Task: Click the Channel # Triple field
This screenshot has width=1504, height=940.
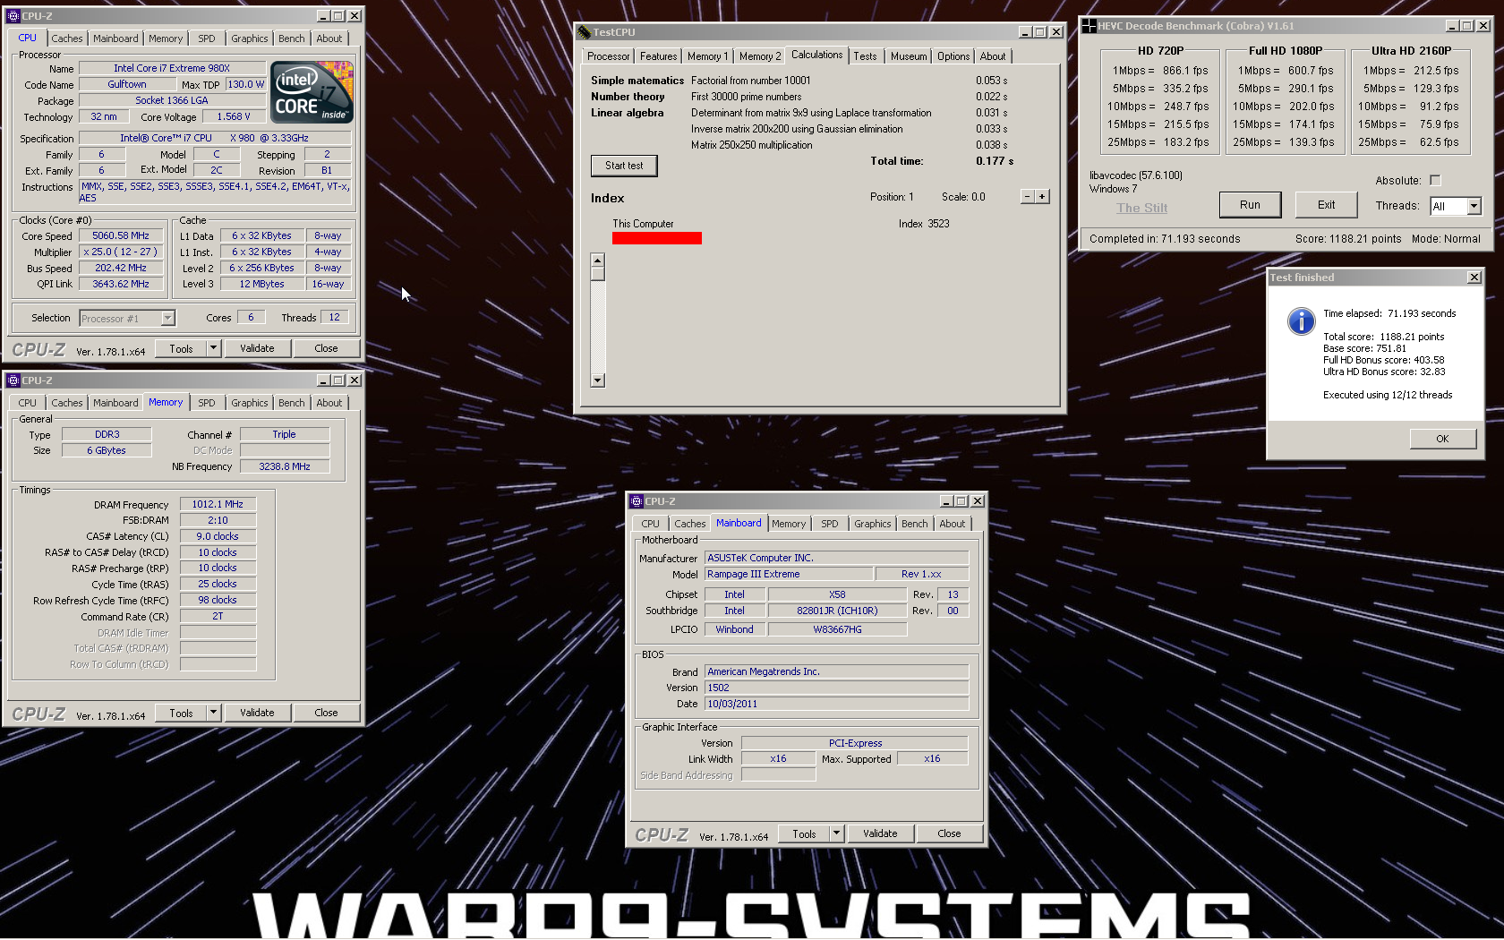Action: [284, 434]
